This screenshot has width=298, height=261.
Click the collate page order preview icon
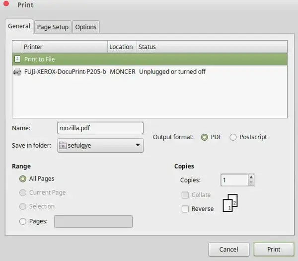pos(231,203)
